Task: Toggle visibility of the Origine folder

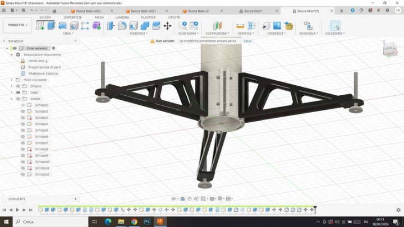Action: tap(18, 86)
